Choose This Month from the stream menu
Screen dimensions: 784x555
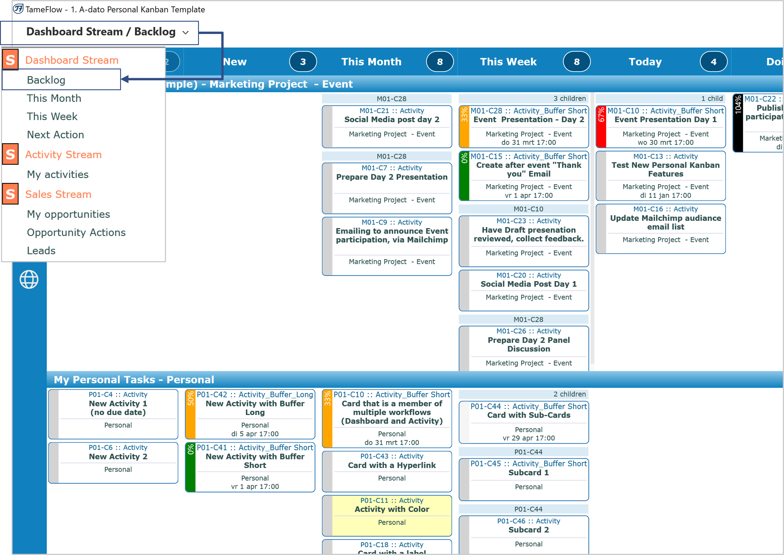pyautogui.click(x=54, y=98)
